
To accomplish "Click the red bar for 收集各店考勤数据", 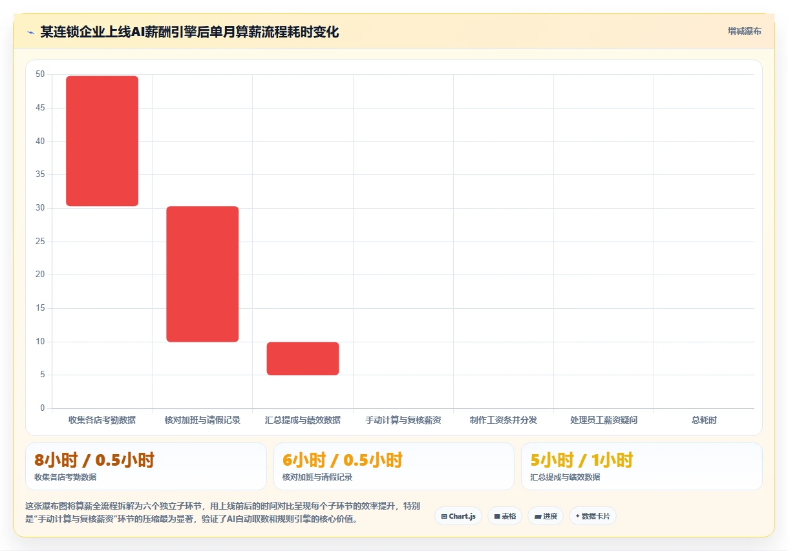I will (102, 141).
